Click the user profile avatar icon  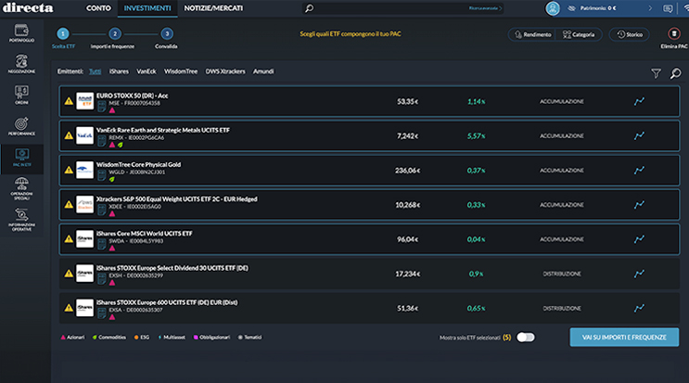pos(553,8)
